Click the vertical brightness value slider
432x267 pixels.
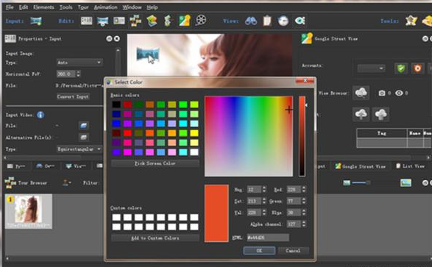tap(302, 136)
